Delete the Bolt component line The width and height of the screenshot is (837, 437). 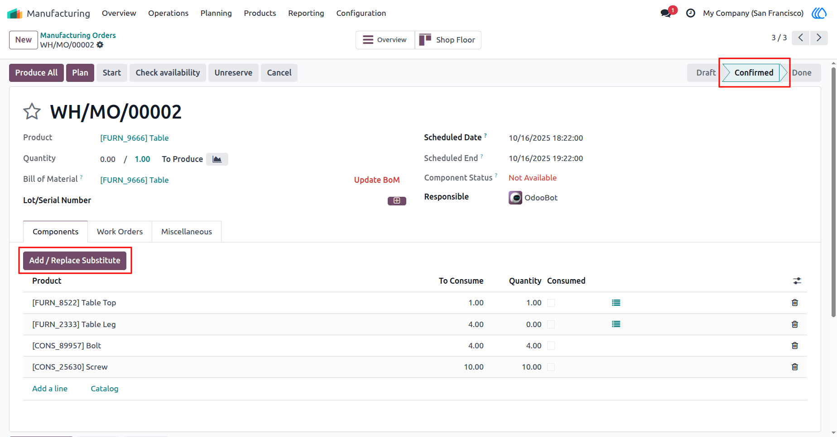pyautogui.click(x=794, y=346)
